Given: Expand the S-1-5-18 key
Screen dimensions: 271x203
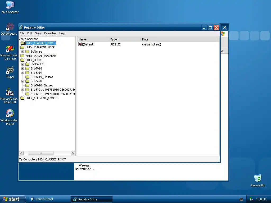Looking at the screenshot, I should [22, 68].
